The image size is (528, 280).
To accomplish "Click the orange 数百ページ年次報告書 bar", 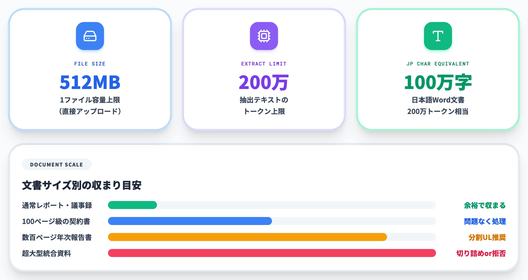I will [247, 237].
